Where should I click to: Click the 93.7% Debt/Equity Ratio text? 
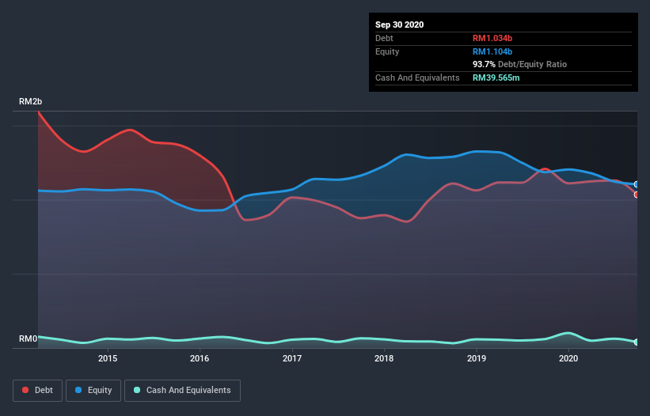[519, 64]
